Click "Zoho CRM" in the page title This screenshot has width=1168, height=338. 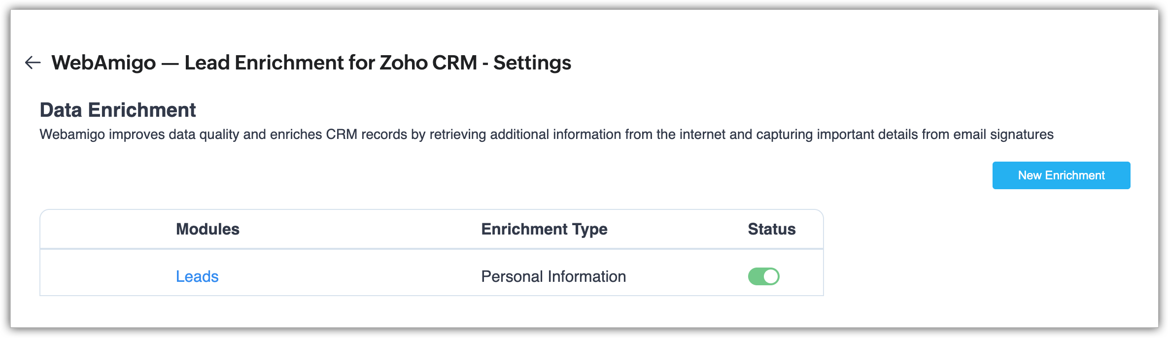pos(428,63)
